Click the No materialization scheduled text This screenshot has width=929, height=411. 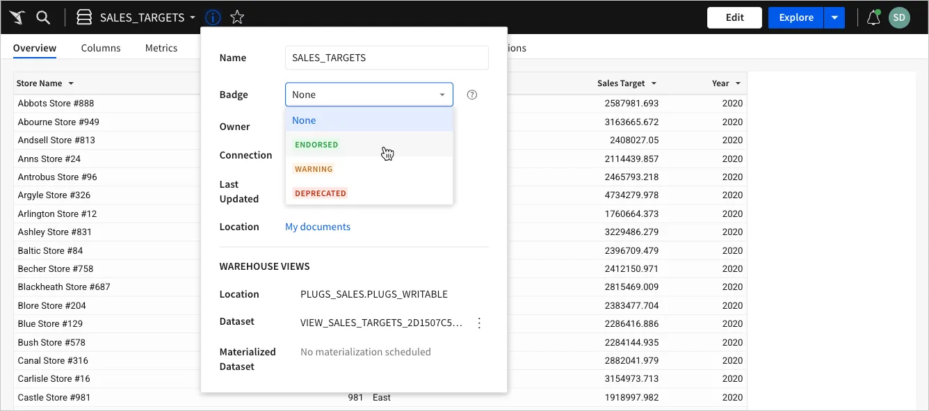click(366, 352)
